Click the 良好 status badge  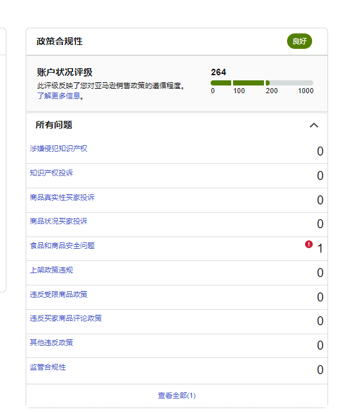click(x=299, y=41)
